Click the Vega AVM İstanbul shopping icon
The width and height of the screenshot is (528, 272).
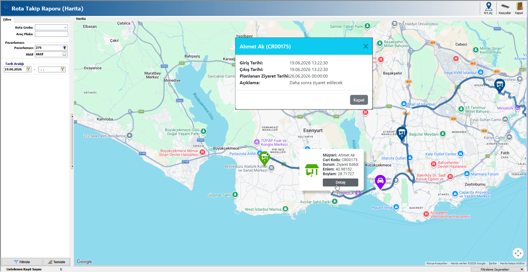tap(481, 72)
